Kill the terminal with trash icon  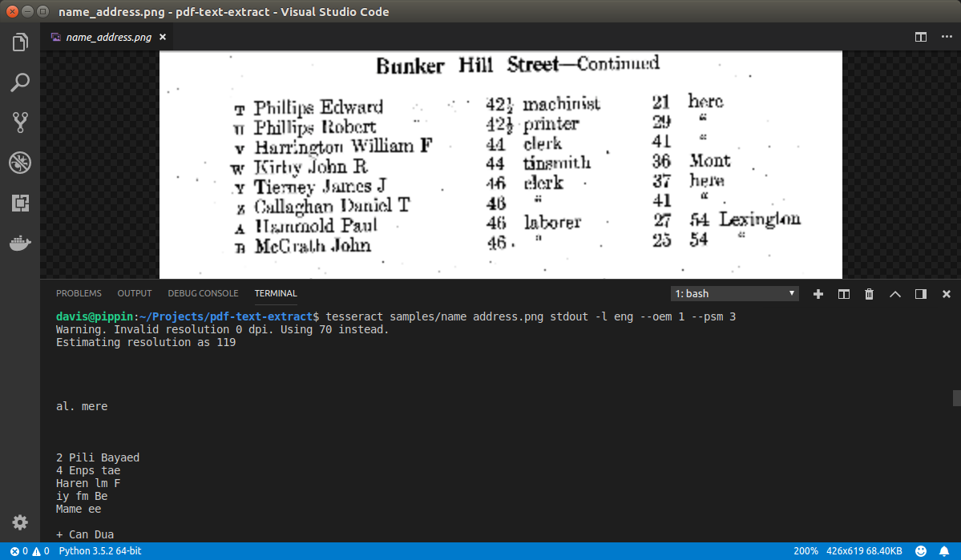point(869,294)
